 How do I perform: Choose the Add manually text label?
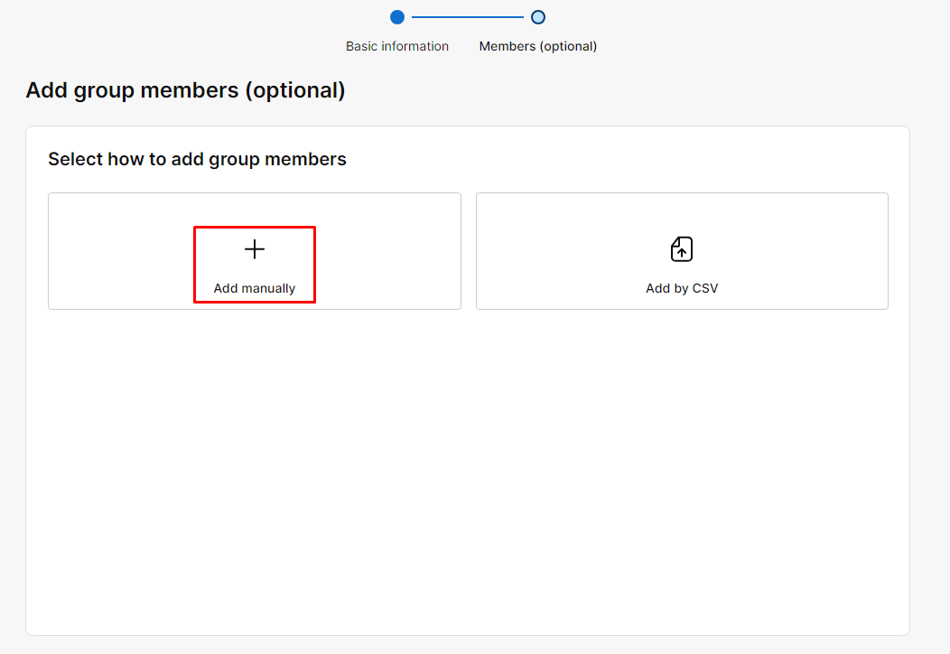tap(255, 289)
